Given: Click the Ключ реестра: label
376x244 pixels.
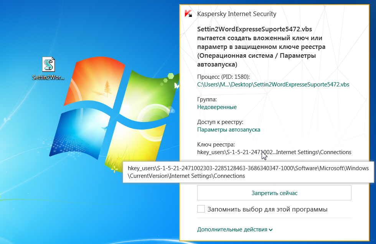Looking at the screenshot, I should click(216, 145).
